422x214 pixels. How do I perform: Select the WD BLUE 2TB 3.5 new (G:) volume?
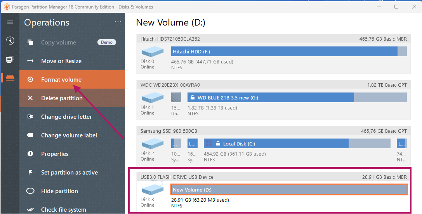297,98
